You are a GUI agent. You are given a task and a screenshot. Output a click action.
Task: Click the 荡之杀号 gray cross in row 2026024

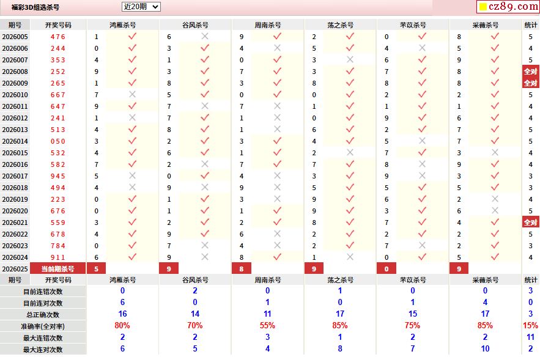(x=350, y=257)
